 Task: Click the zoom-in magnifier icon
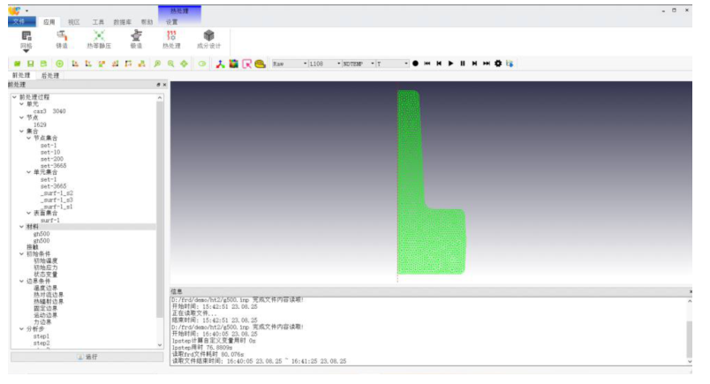pyautogui.click(x=157, y=64)
